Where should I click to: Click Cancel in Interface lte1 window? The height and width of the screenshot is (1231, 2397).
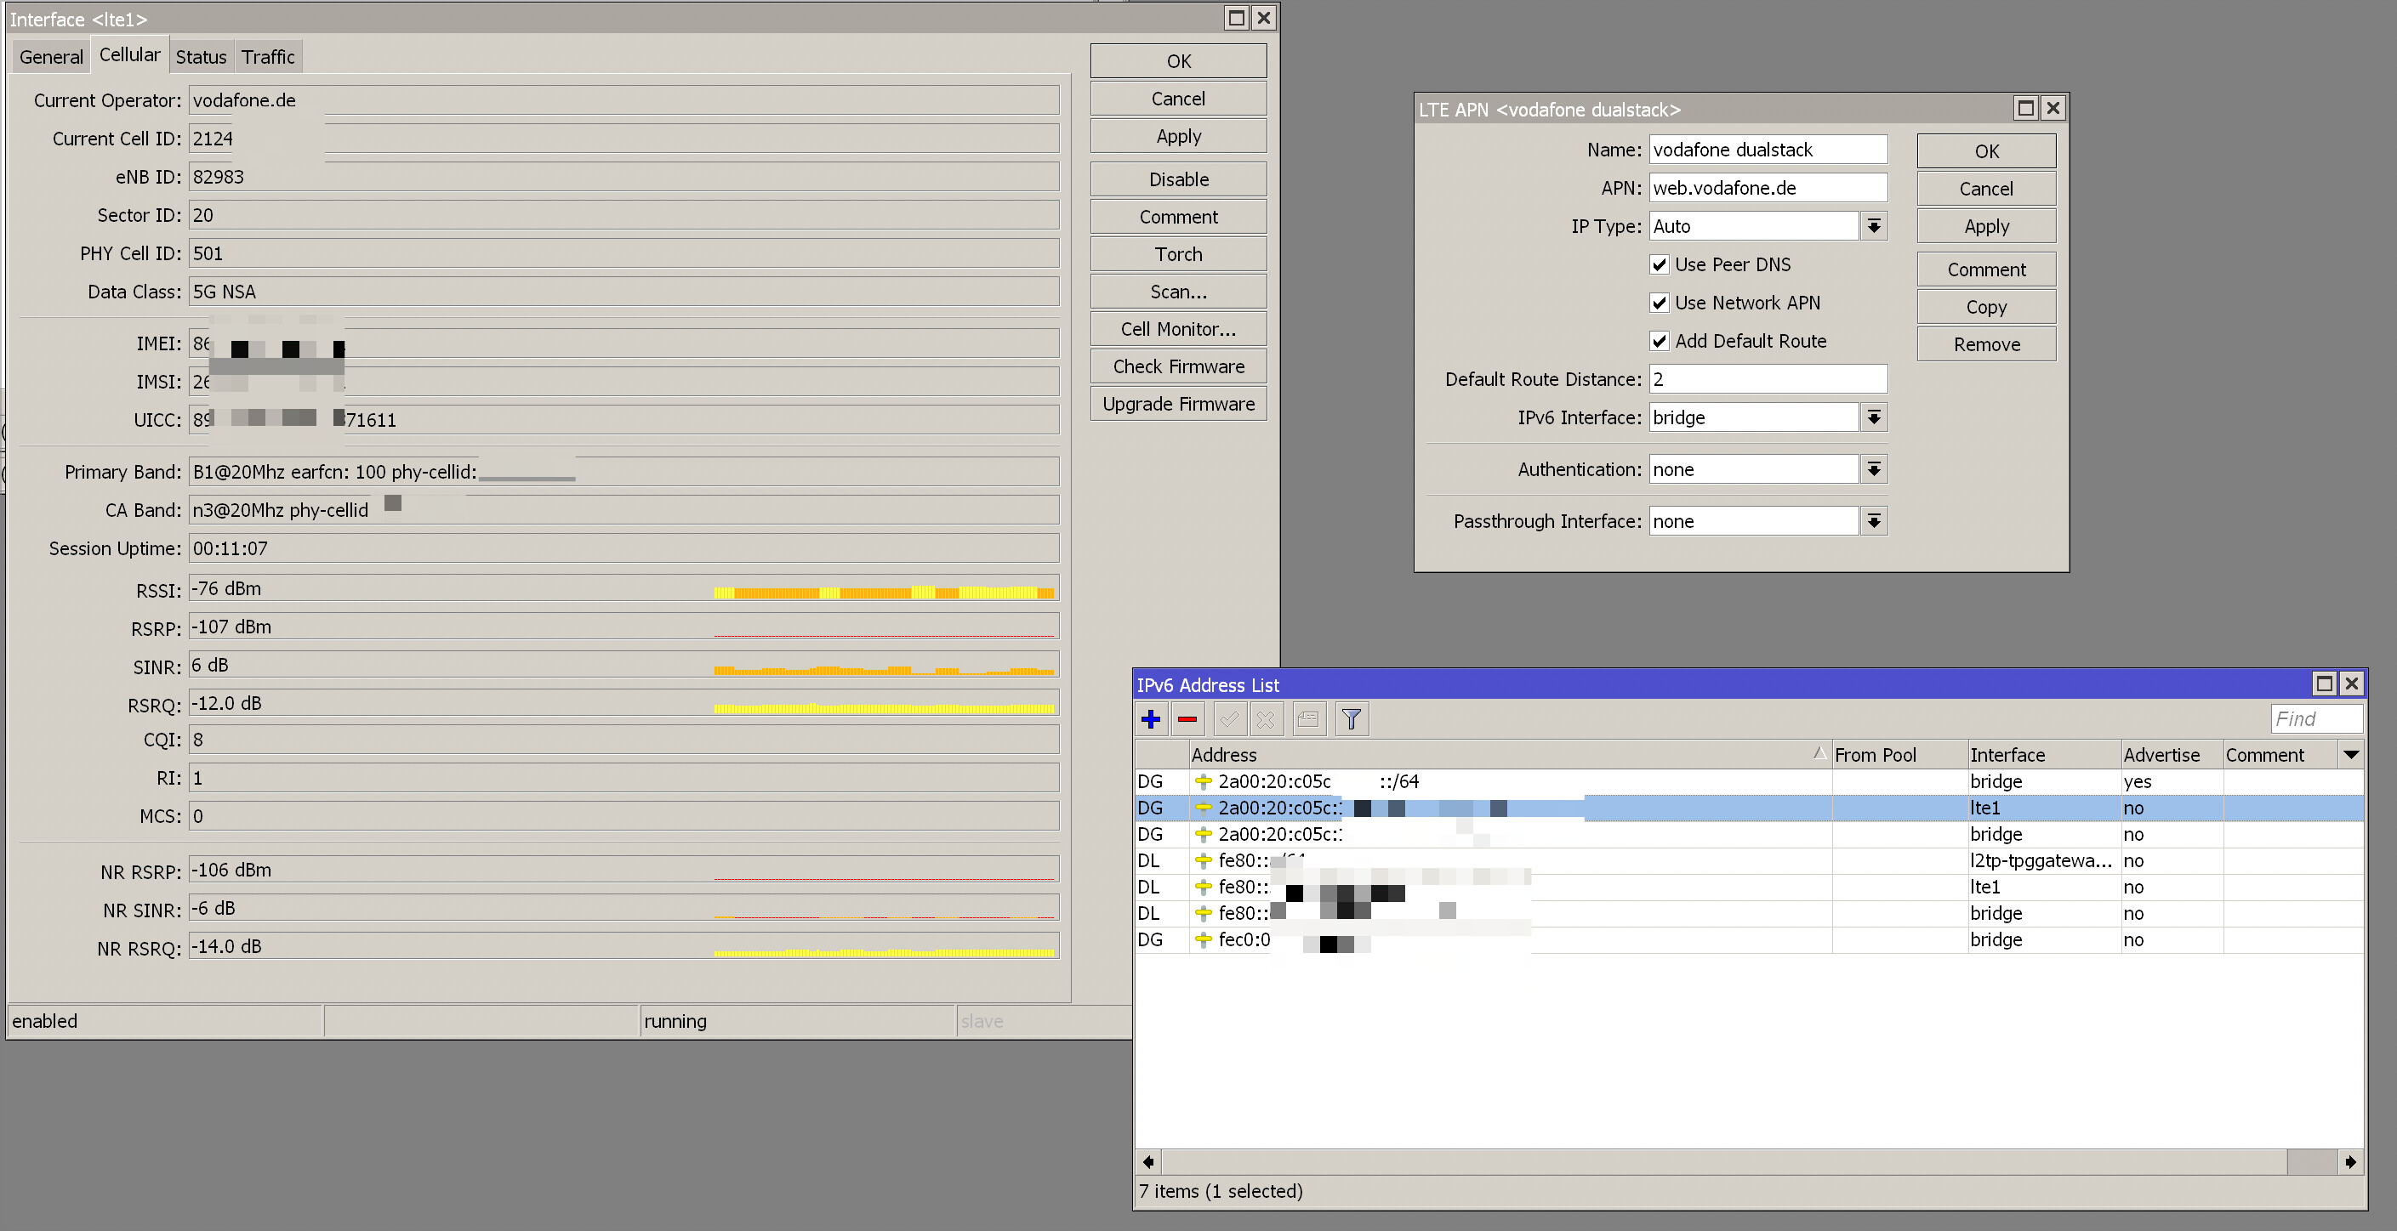tap(1178, 99)
